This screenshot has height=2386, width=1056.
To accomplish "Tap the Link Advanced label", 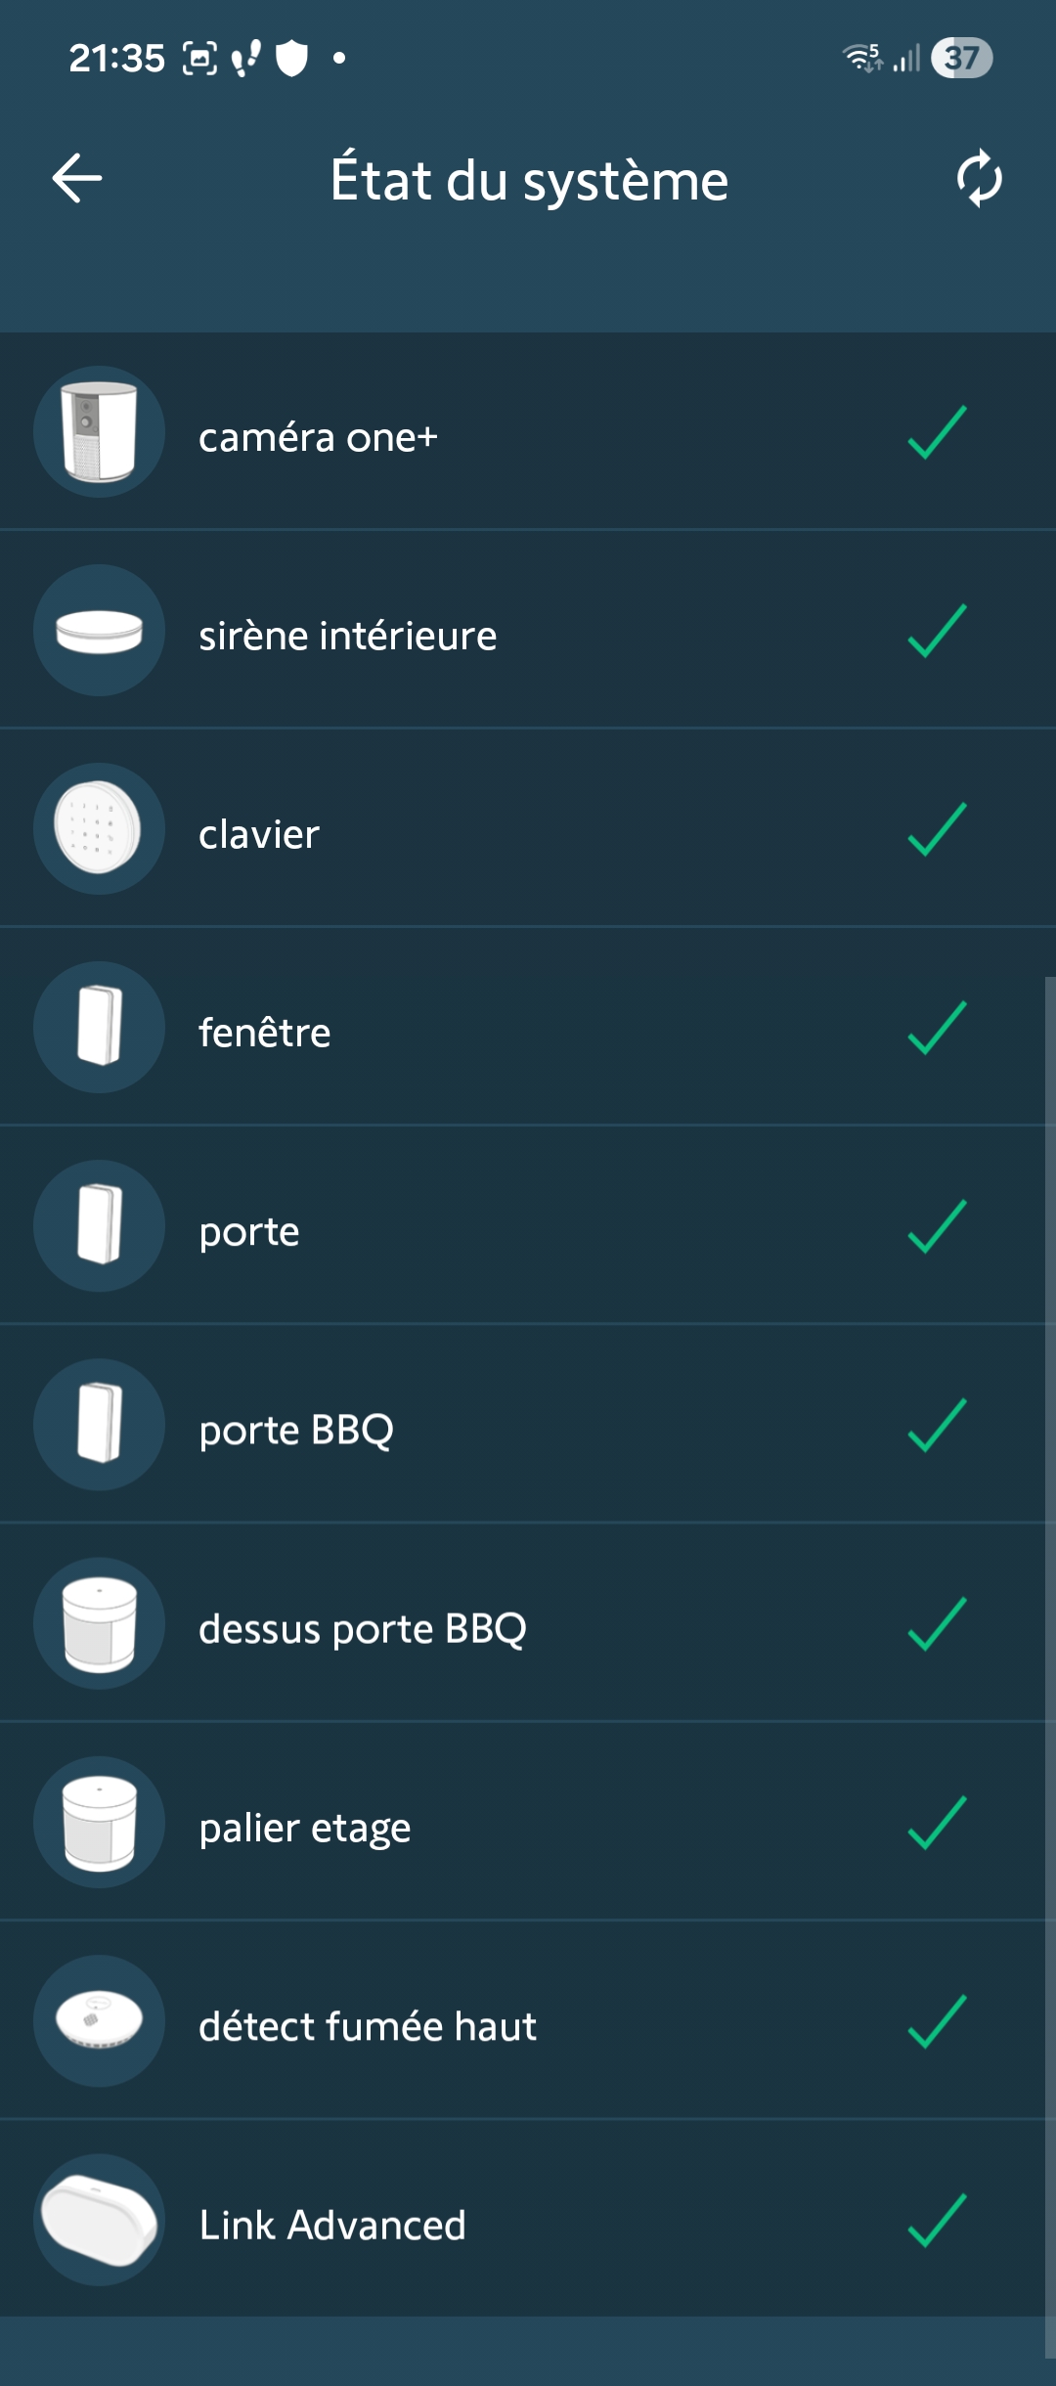I will coord(332,2225).
